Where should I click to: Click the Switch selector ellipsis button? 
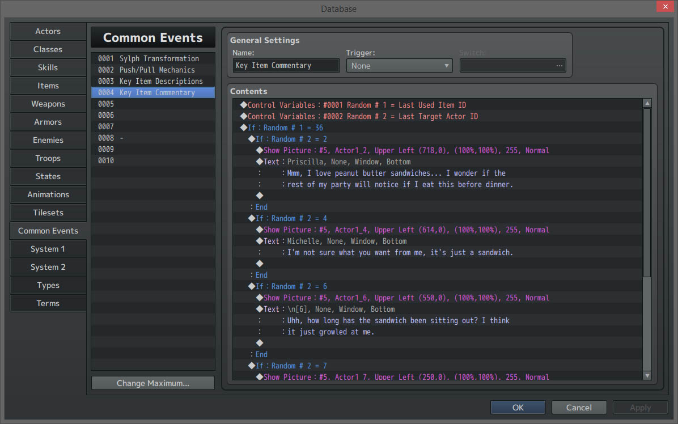[x=560, y=66]
